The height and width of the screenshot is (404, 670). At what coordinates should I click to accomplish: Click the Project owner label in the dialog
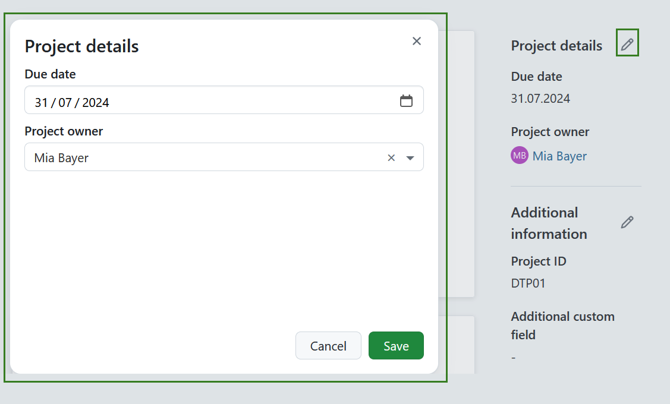tap(64, 131)
